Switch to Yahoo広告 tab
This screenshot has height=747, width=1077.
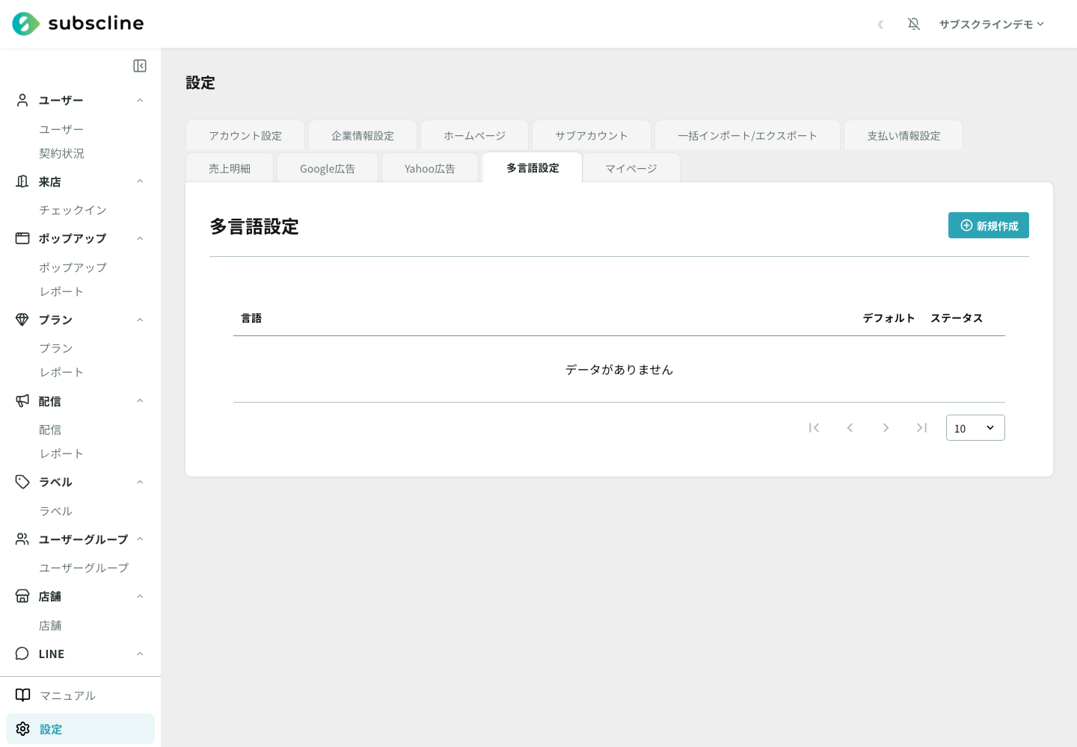coord(430,168)
